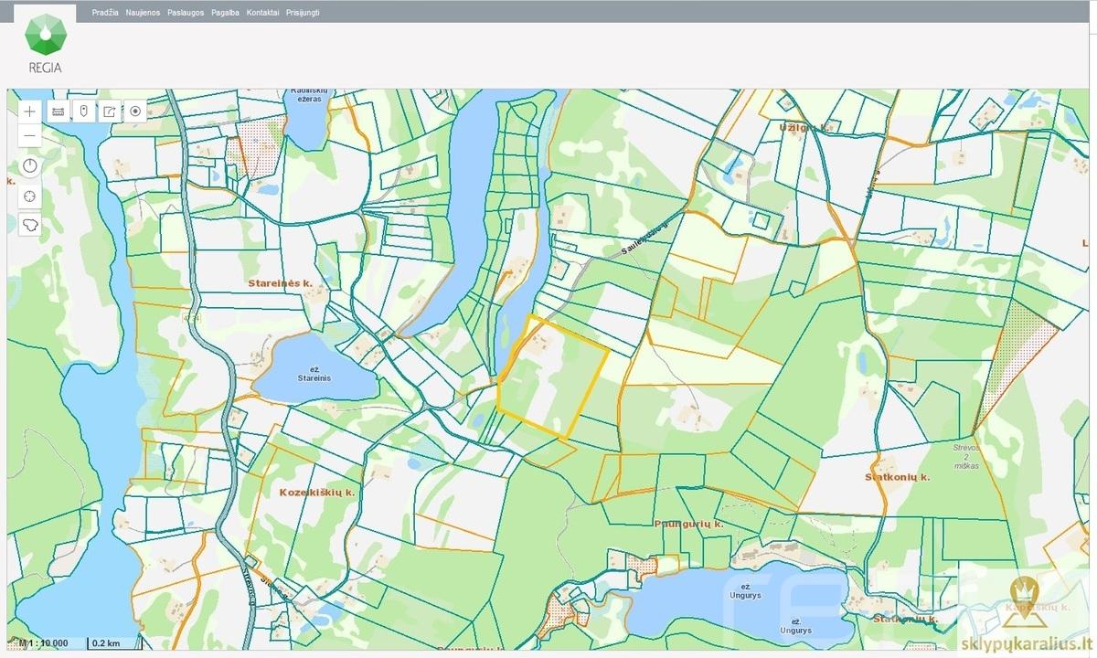Click the Stareinės k. map label
1097x658 pixels.
tap(280, 283)
